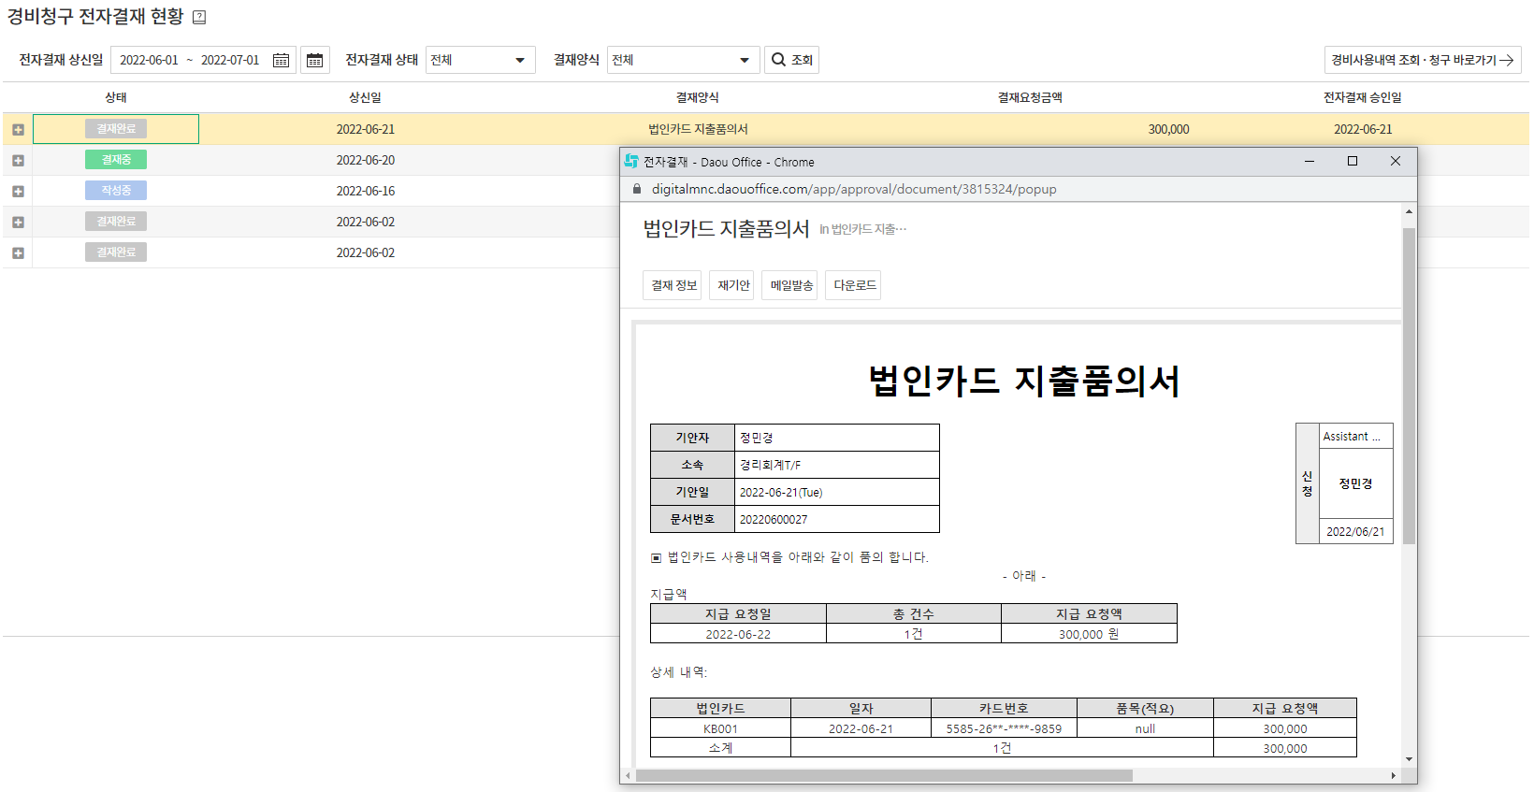Click the 전자결재 승인일 column header
The width and height of the screenshot is (1534, 792).
click(1362, 97)
